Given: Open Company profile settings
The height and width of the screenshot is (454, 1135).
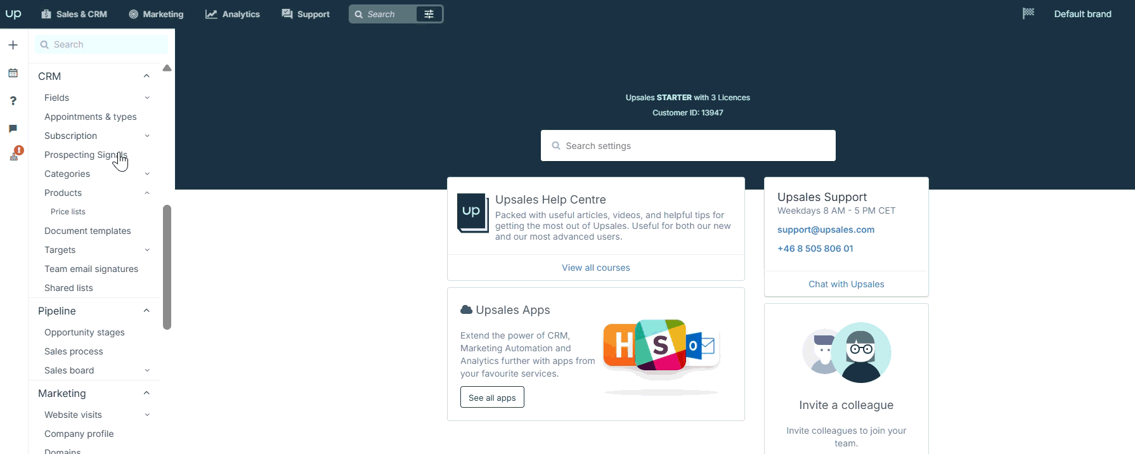Looking at the screenshot, I should [79, 434].
